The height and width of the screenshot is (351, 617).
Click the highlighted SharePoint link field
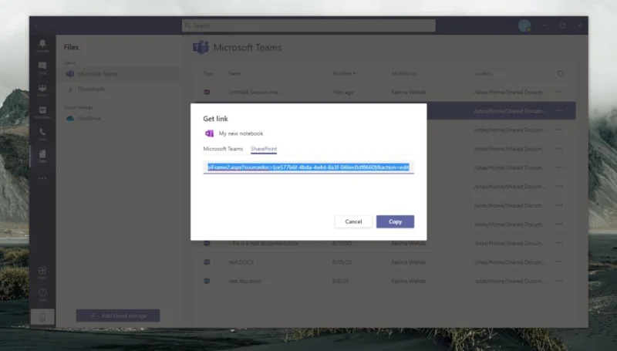(308, 167)
